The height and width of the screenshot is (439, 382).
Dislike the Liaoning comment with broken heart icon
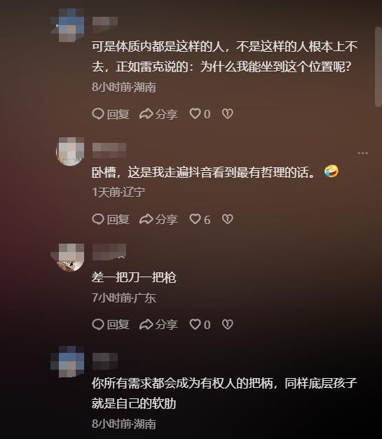pos(227,219)
